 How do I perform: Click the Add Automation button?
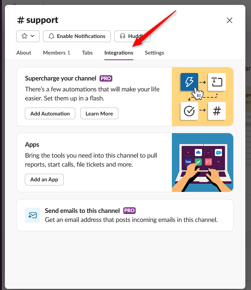tap(50, 114)
